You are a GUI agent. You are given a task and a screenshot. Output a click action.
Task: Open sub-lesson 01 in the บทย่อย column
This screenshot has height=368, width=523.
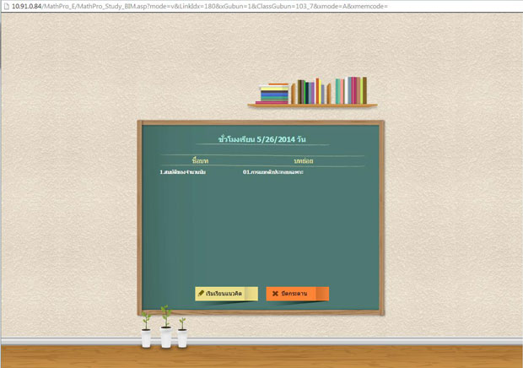(272, 172)
